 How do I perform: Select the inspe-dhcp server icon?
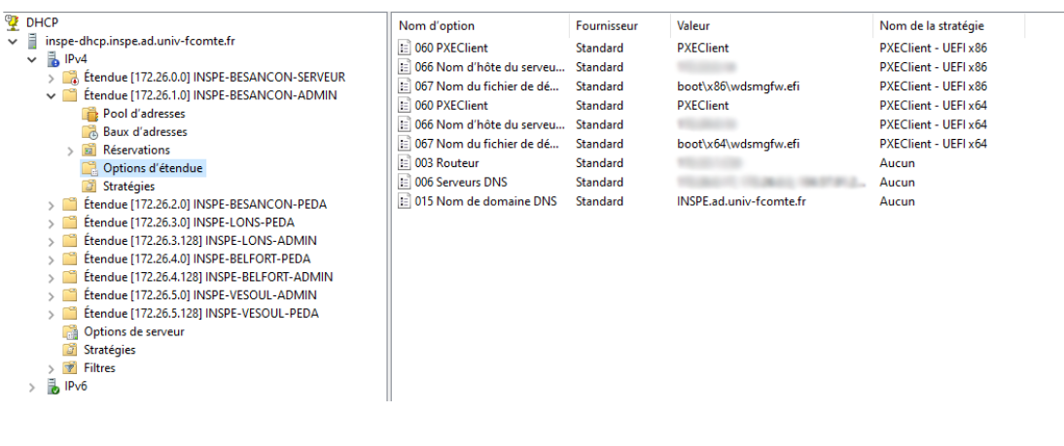pyautogui.click(x=32, y=42)
